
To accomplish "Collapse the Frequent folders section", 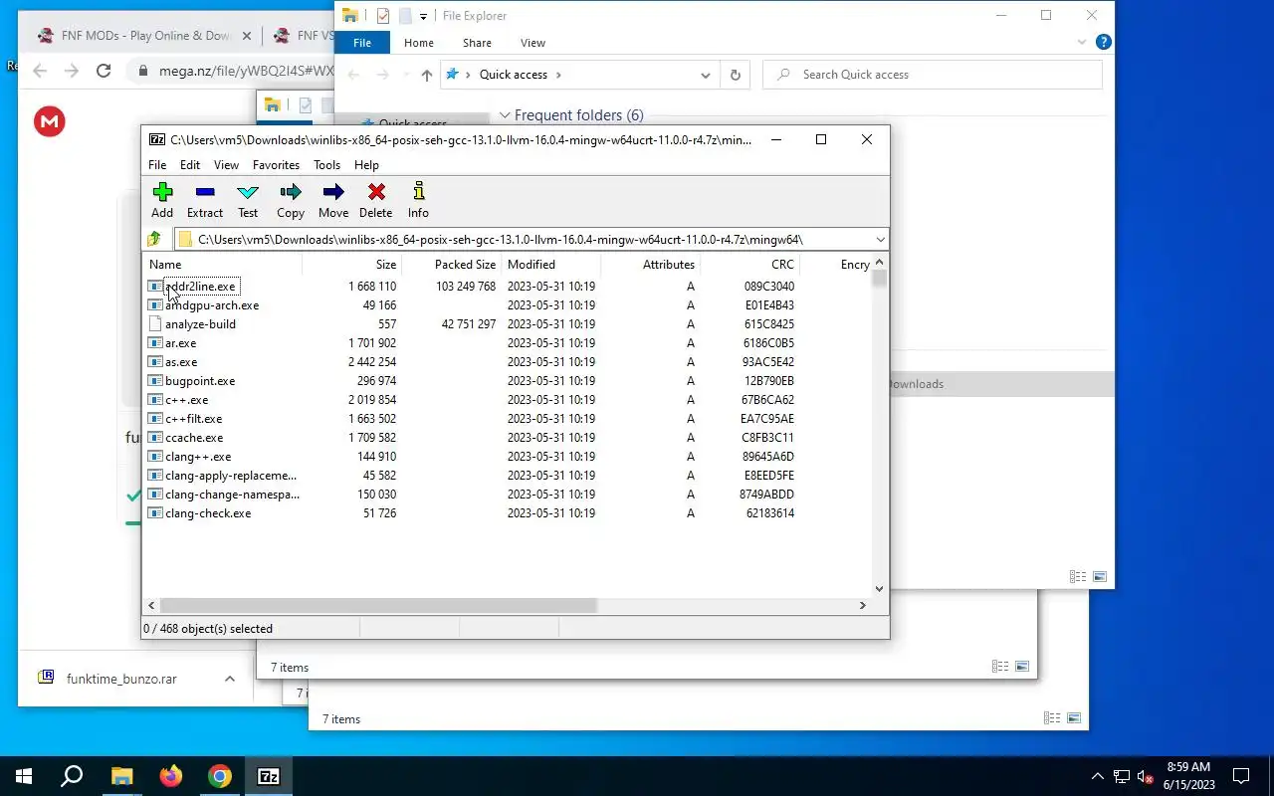I will pyautogui.click(x=505, y=115).
